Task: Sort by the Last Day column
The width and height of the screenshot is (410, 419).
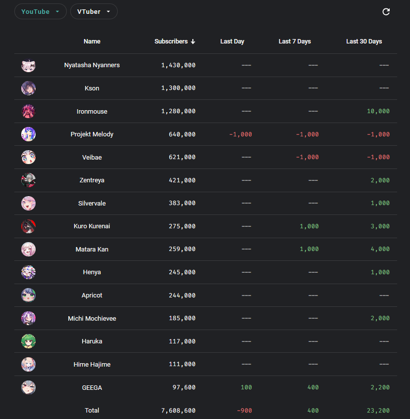Action: pos(232,42)
